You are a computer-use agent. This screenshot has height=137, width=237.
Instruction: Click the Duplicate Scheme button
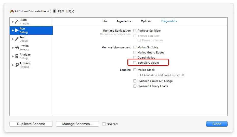click(x=31, y=124)
